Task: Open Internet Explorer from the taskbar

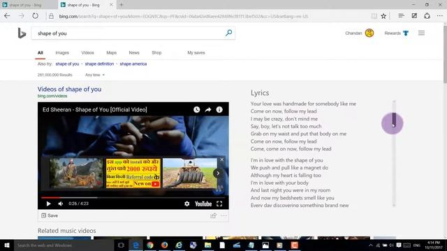Action: 179,245
